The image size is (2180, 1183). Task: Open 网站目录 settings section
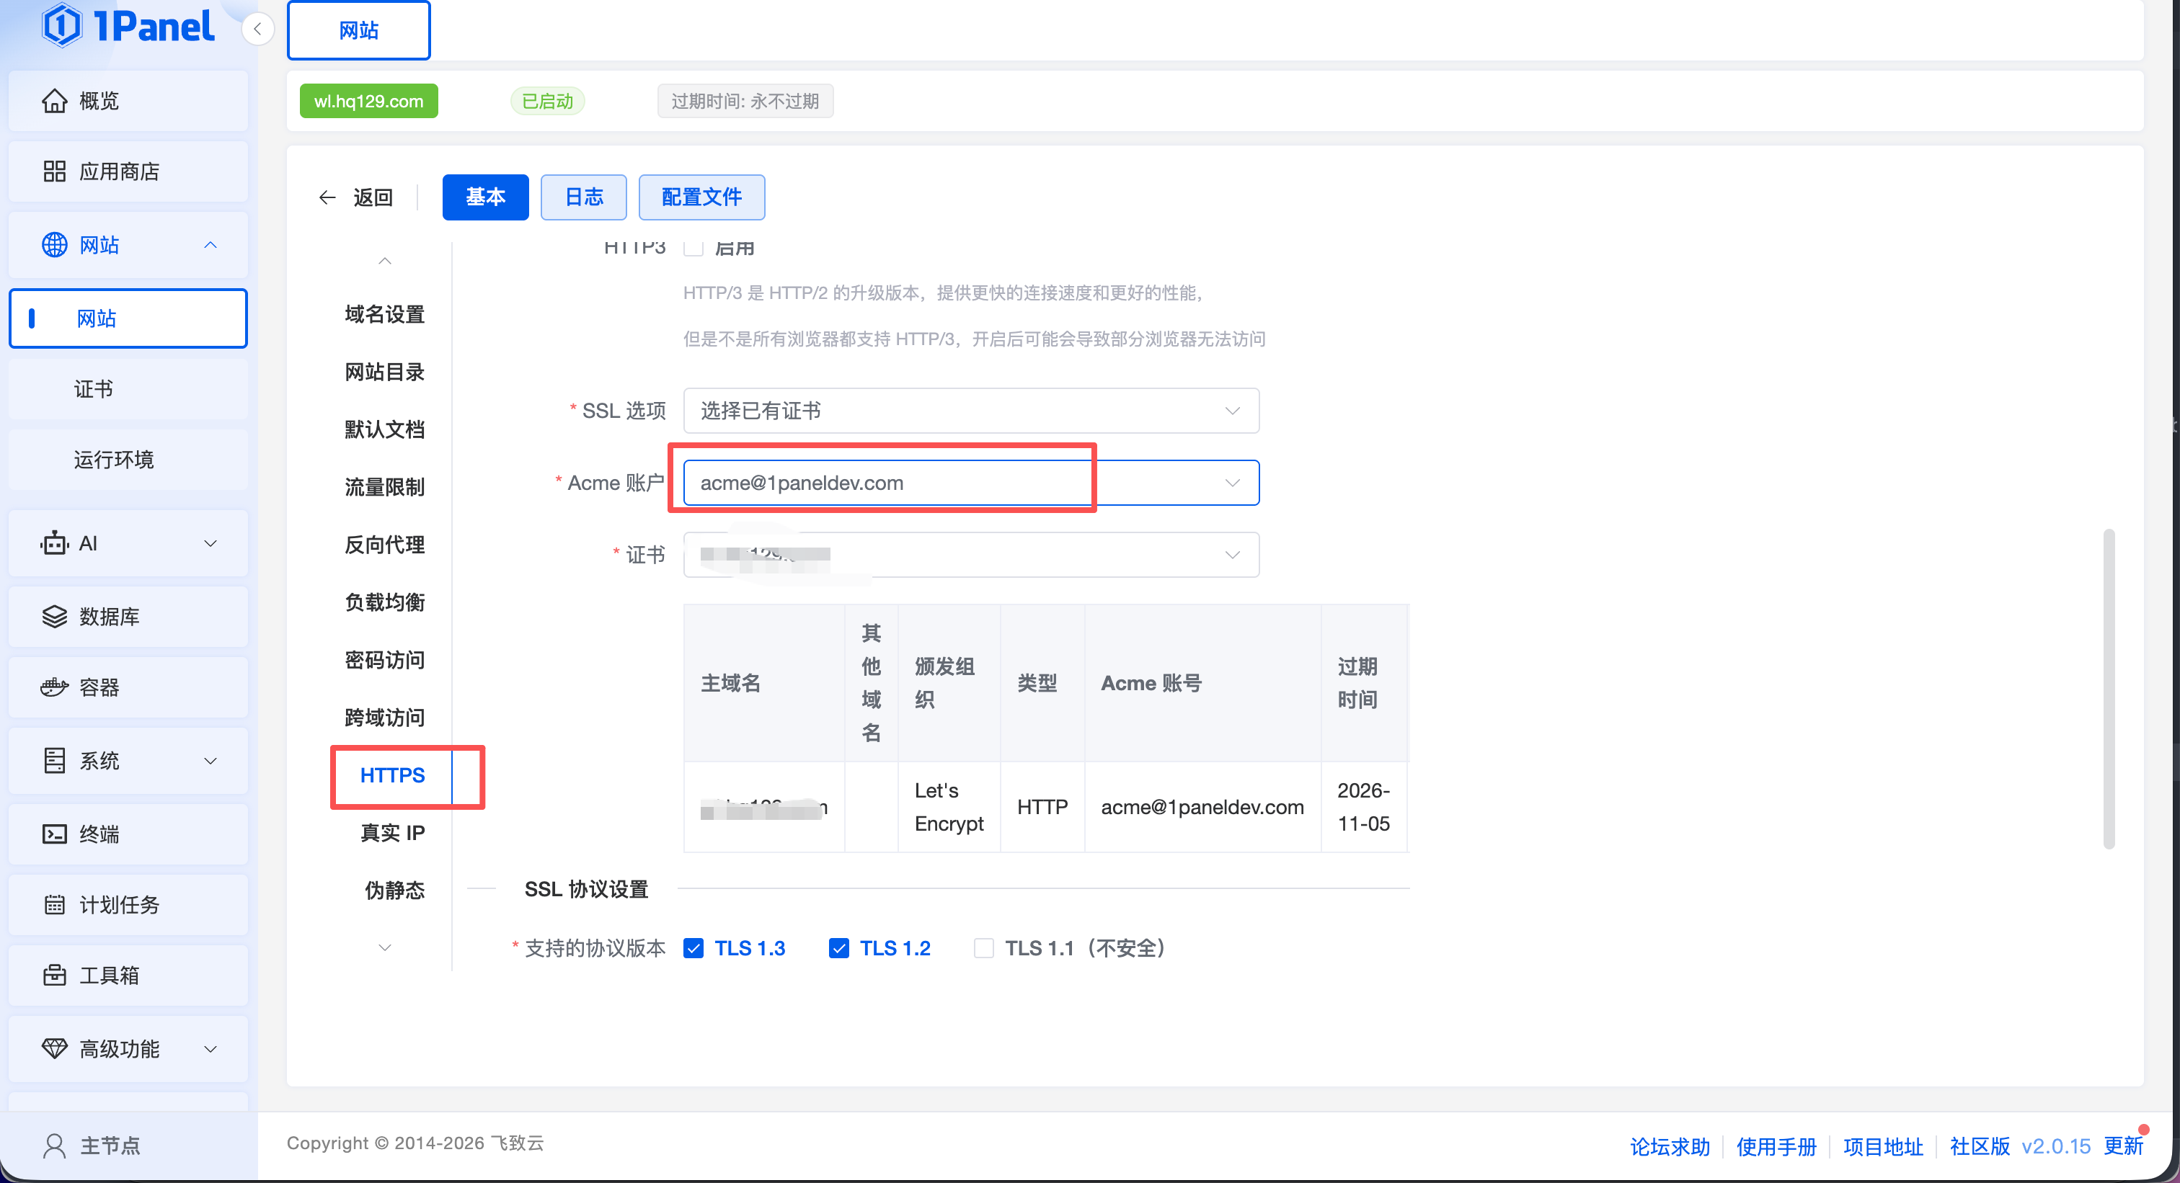tap(385, 372)
